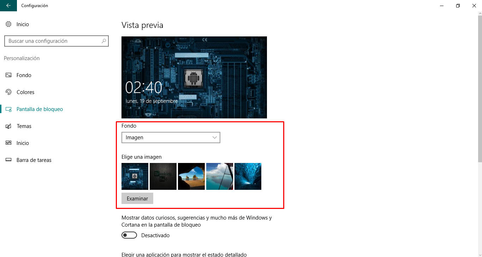The image size is (482, 257).
Task: Toggle Windows and Cortana tips switch
Action: coord(129,235)
